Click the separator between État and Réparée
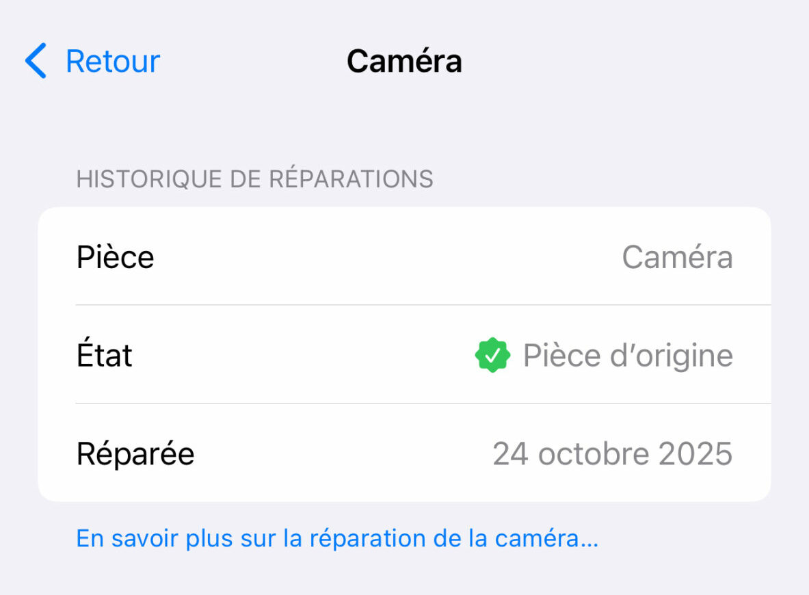This screenshot has width=809, height=595. point(423,404)
